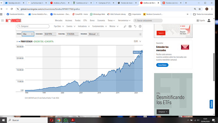Open the Bonos section

pyautogui.click(x=92, y=21)
